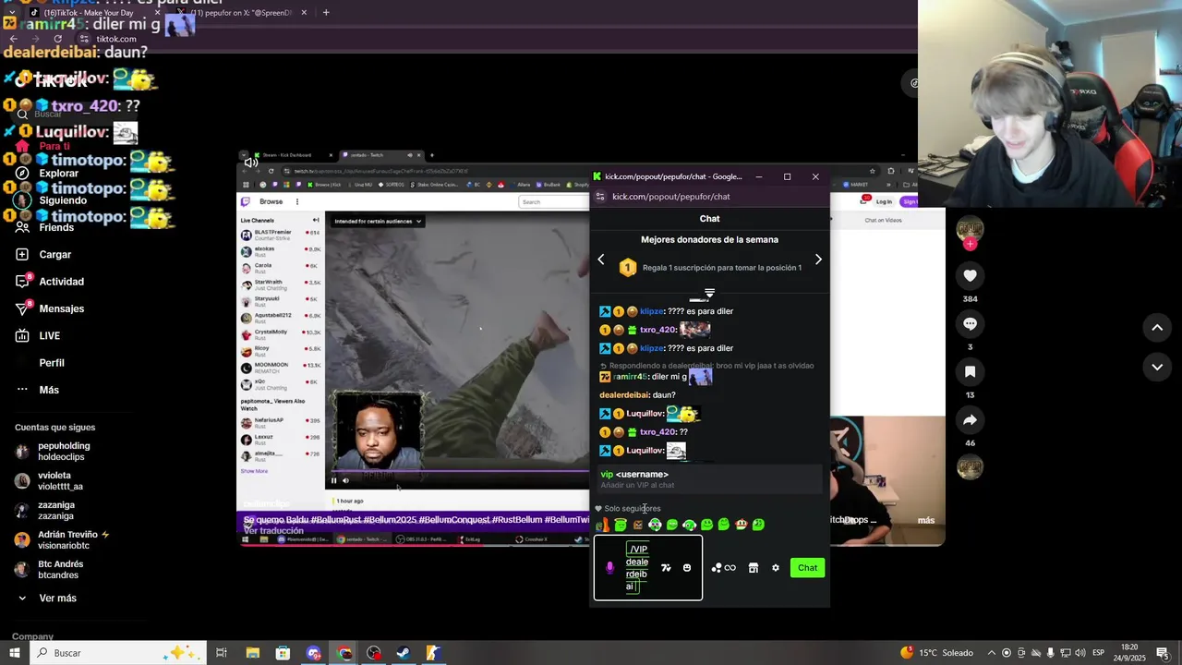This screenshot has width=1182, height=665.
Task: Expand the más link on the video caption
Action: point(926,520)
